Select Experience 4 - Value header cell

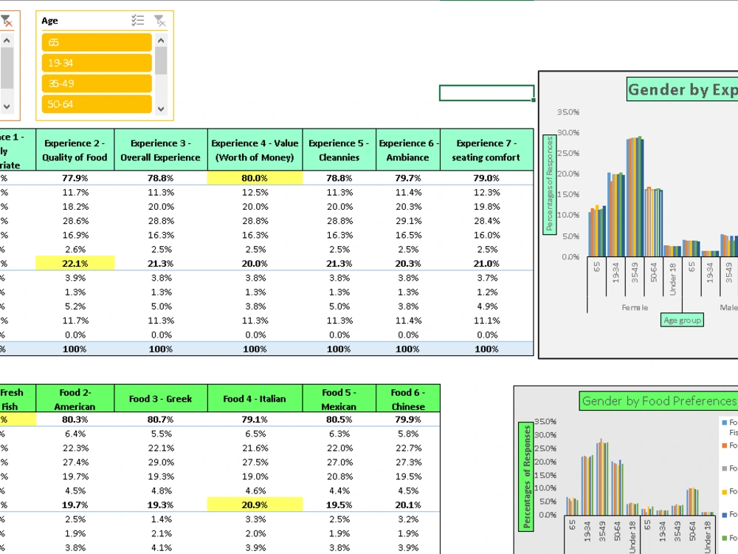pyautogui.click(x=255, y=150)
